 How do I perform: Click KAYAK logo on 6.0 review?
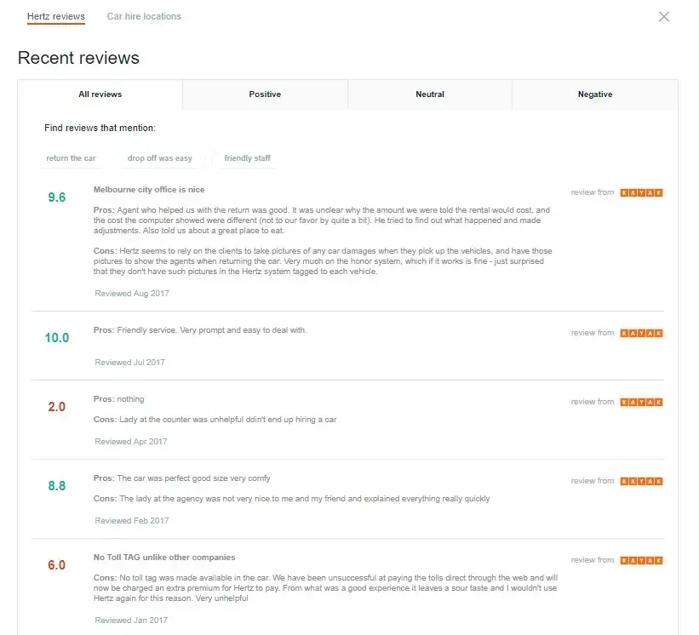[x=641, y=560]
